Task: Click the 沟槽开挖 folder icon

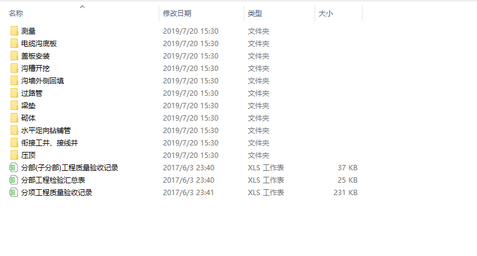Action: [x=14, y=68]
